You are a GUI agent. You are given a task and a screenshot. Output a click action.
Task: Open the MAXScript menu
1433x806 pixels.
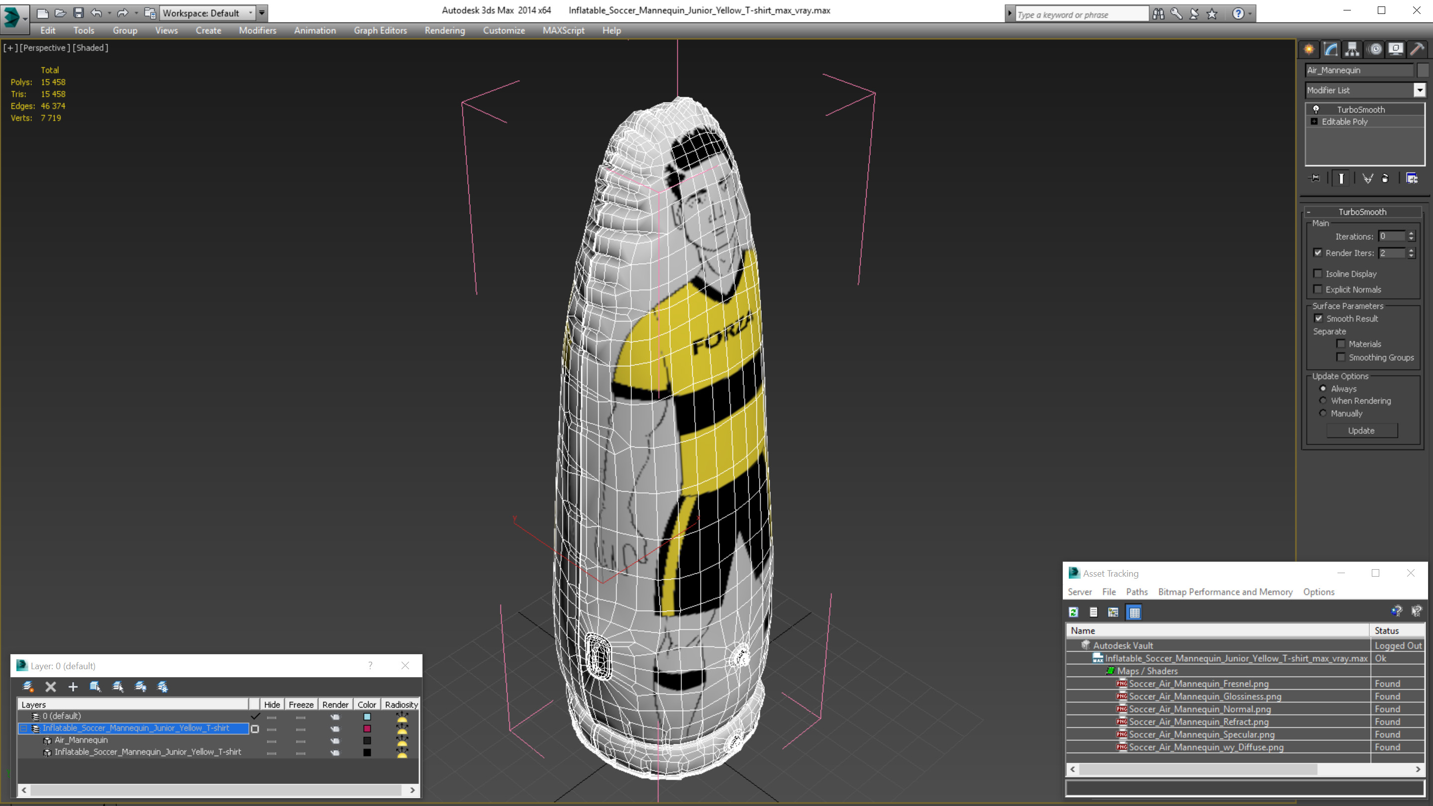564,30
